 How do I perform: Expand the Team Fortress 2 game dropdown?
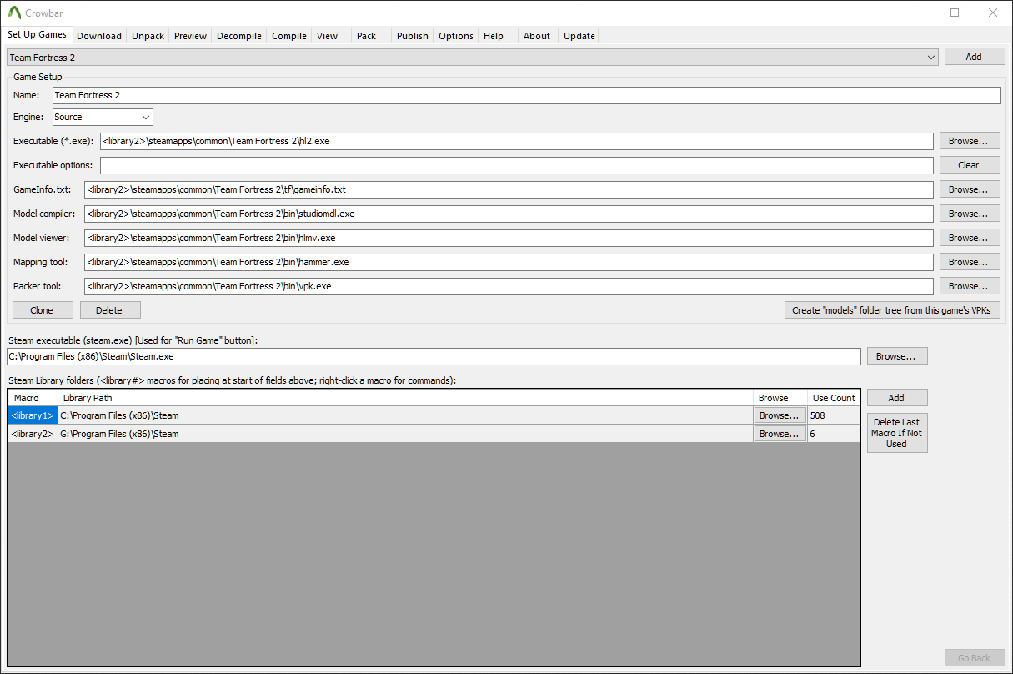click(473, 57)
